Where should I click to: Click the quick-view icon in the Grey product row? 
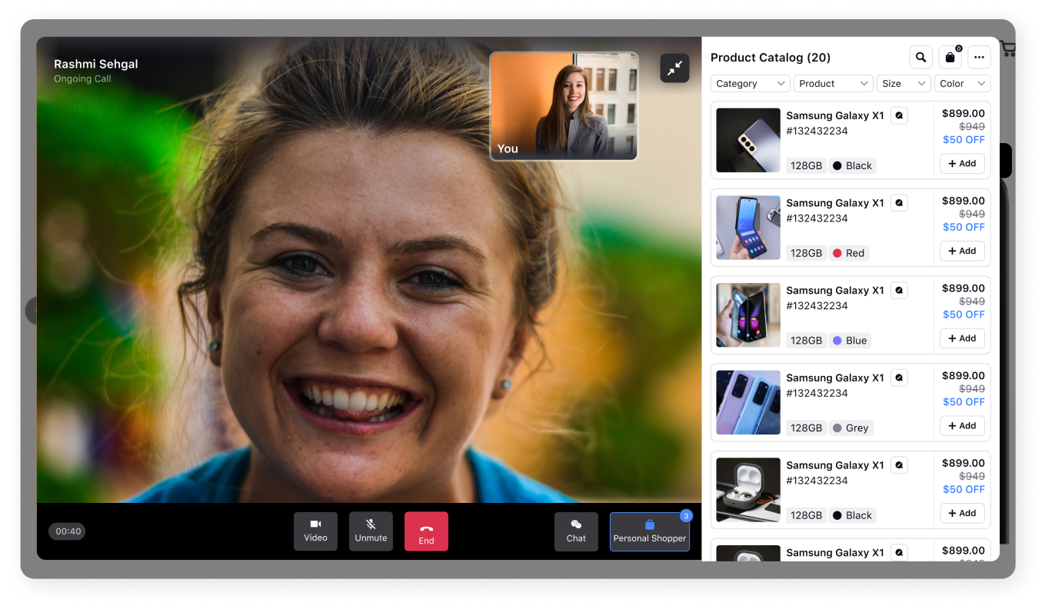tap(899, 378)
